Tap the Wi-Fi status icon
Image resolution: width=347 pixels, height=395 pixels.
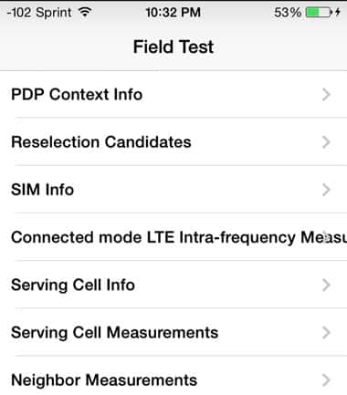tap(85, 12)
